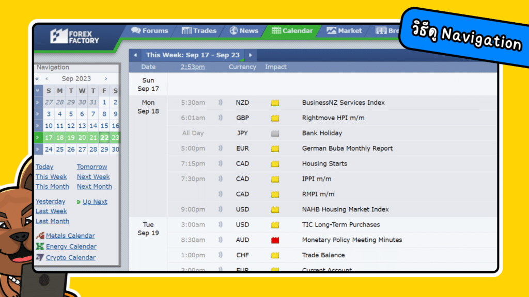Viewport: 529px width, 297px height.
Task: Open the Forums tab
Action: [x=135, y=30]
